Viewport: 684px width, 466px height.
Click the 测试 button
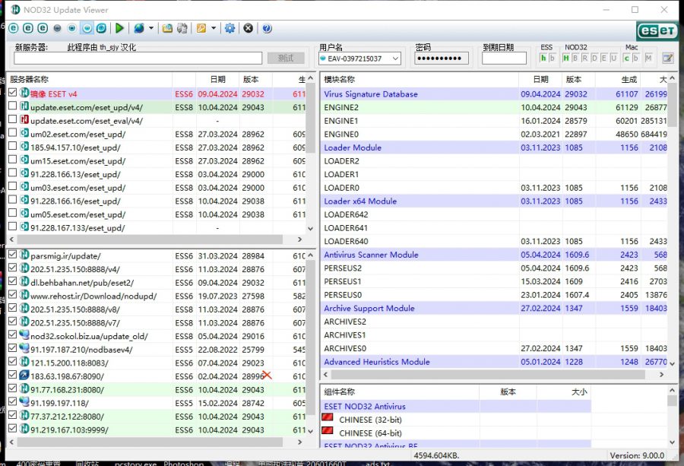(286, 59)
